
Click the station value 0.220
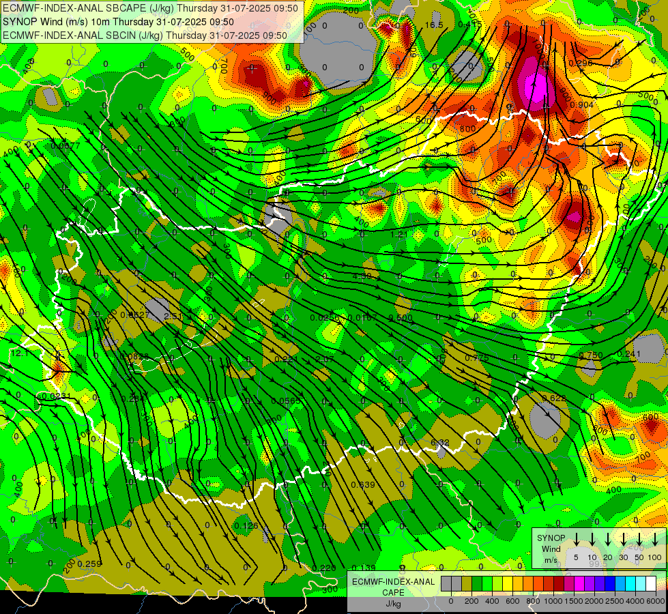pos(324,568)
